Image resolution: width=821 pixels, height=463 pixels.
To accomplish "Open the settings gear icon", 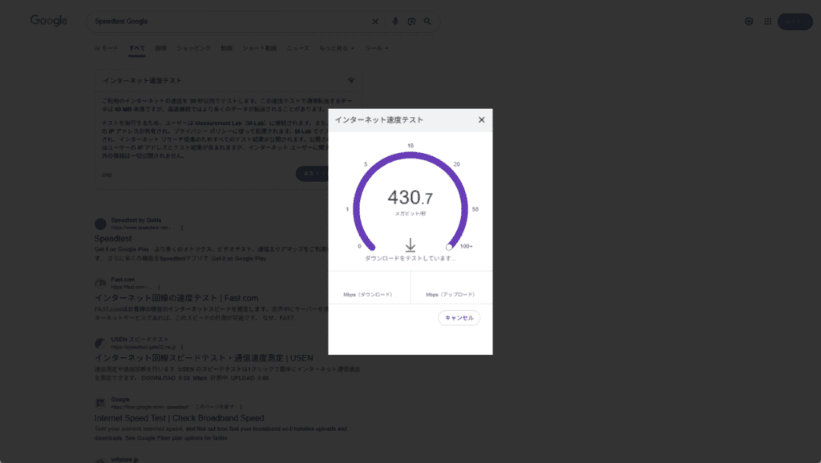I will click(749, 22).
